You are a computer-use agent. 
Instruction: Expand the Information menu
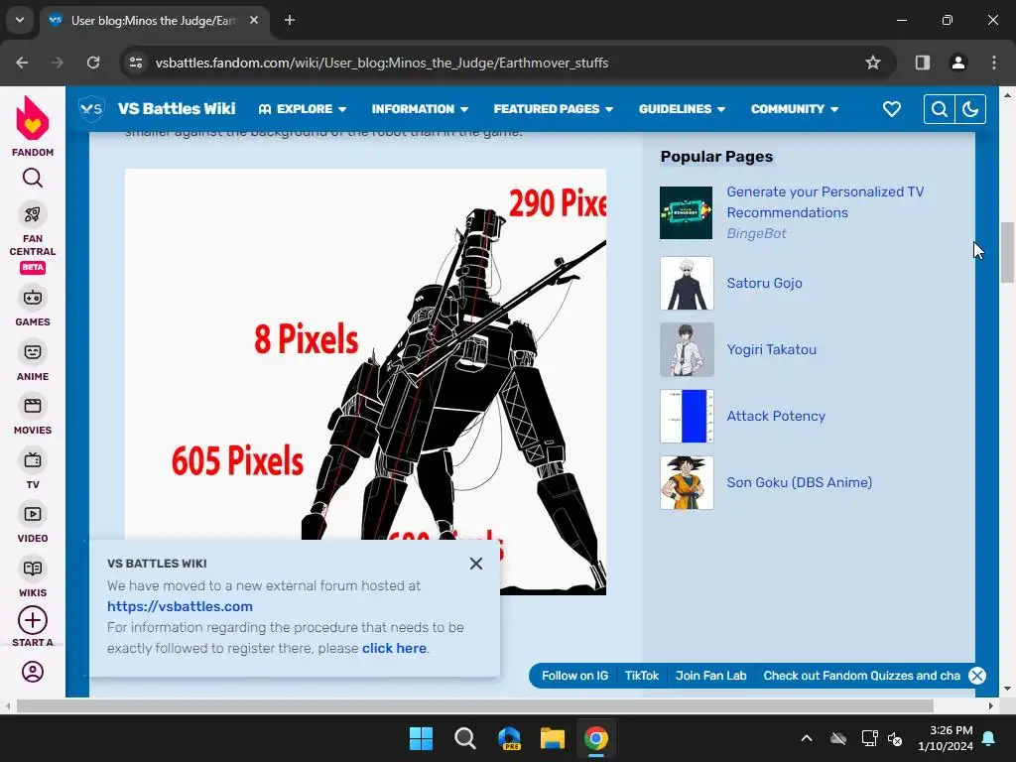(420, 109)
